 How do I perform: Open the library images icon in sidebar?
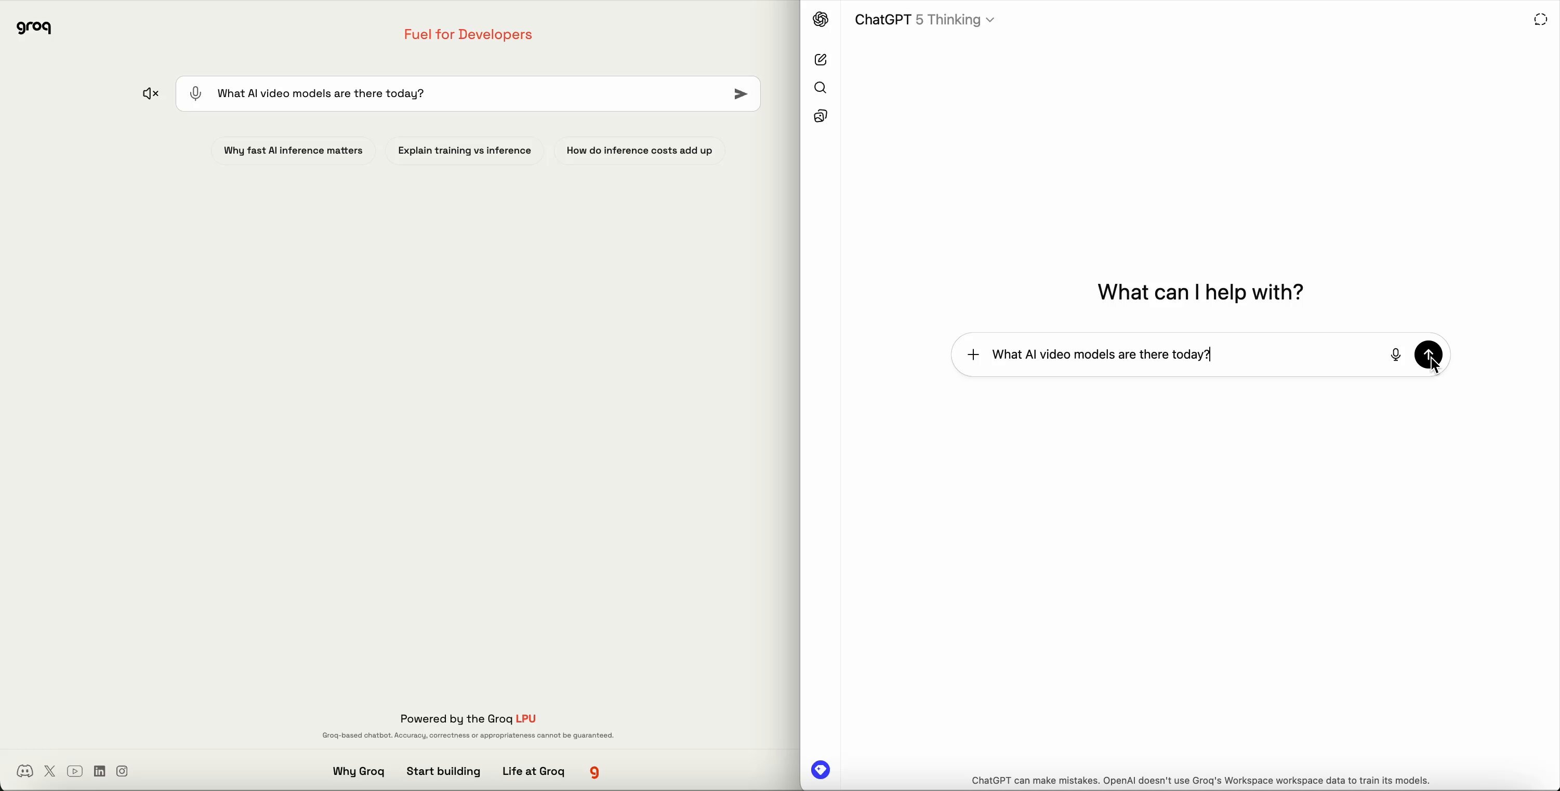click(x=821, y=116)
